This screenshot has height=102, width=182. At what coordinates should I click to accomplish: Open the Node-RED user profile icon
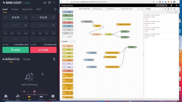(x=171, y=5)
